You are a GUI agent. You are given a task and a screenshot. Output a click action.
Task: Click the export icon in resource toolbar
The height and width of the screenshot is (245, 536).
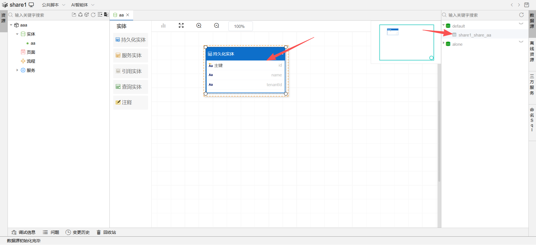click(74, 15)
